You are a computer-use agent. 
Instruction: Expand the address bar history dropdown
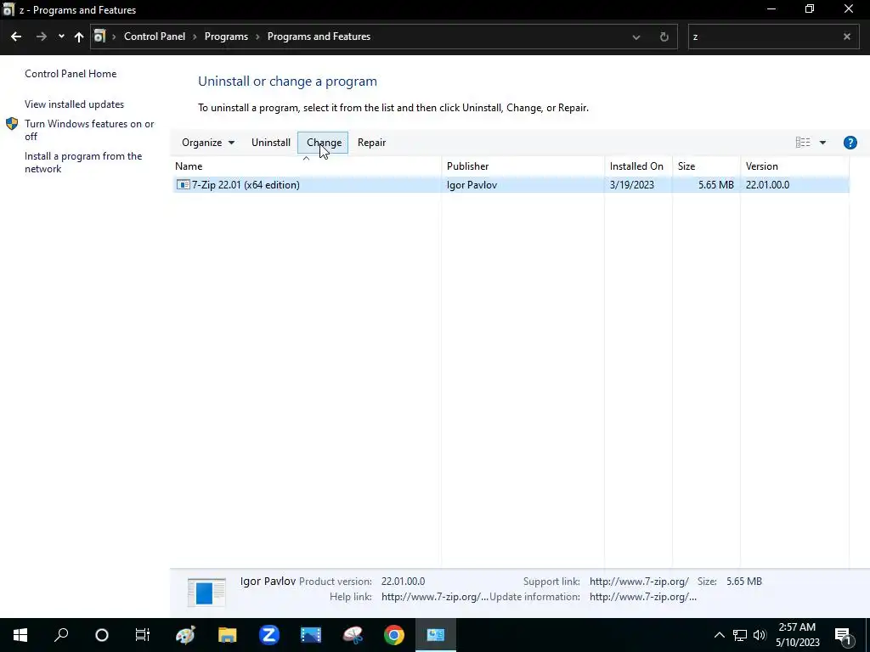click(x=636, y=37)
